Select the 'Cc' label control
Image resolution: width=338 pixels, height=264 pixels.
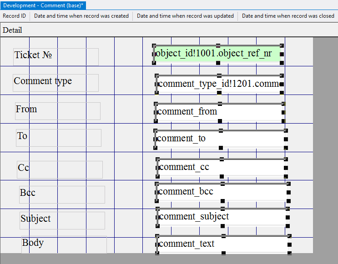coord(60,169)
